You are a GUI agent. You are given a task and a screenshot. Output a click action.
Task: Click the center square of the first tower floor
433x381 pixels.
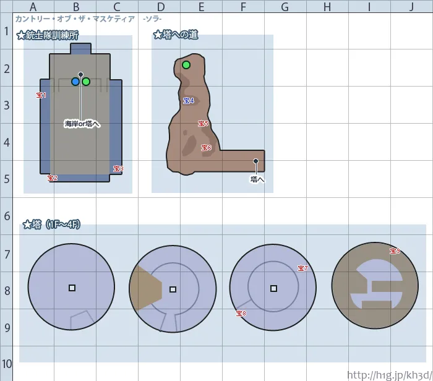[x=72, y=288]
